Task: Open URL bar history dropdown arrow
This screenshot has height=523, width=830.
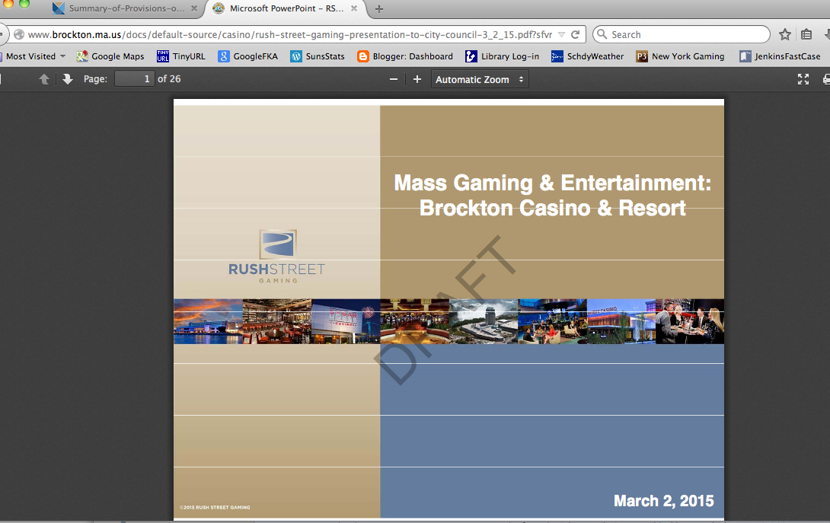Action: click(x=561, y=34)
